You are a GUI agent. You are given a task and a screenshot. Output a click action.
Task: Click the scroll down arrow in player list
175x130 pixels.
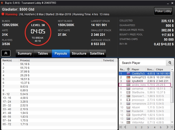tap(172, 122)
